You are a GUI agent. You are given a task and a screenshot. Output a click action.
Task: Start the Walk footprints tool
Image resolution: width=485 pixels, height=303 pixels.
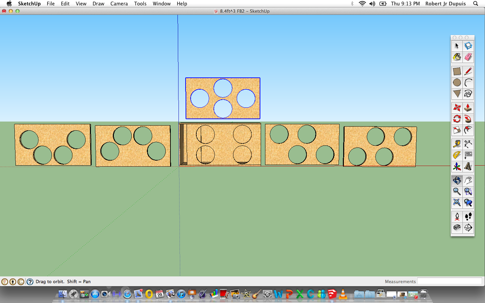click(468, 216)
